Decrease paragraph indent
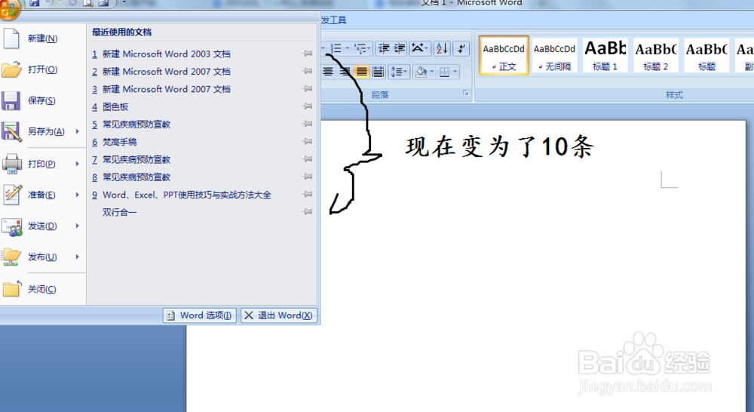Screen dimensions: 754x412 384,48
